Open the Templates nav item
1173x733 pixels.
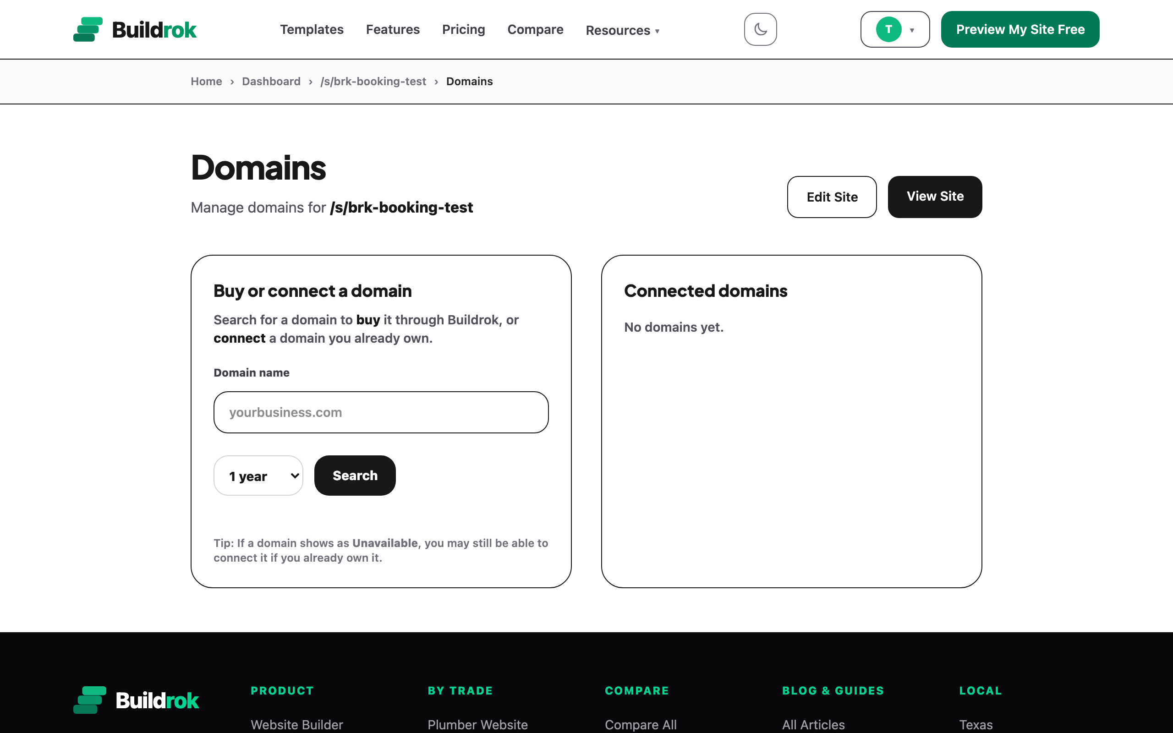point(312,30)
